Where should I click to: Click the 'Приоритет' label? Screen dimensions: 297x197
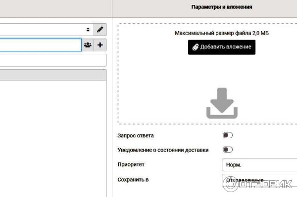[x=131, y=164]
